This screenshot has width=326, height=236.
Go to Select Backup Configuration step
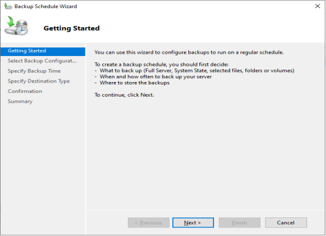(x=42, y=61)
